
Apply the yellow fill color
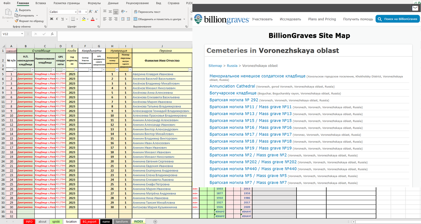(x=83, y=19)
